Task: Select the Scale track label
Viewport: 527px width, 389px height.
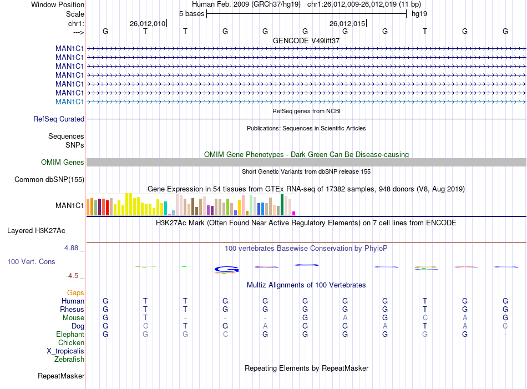Action: 75,14
